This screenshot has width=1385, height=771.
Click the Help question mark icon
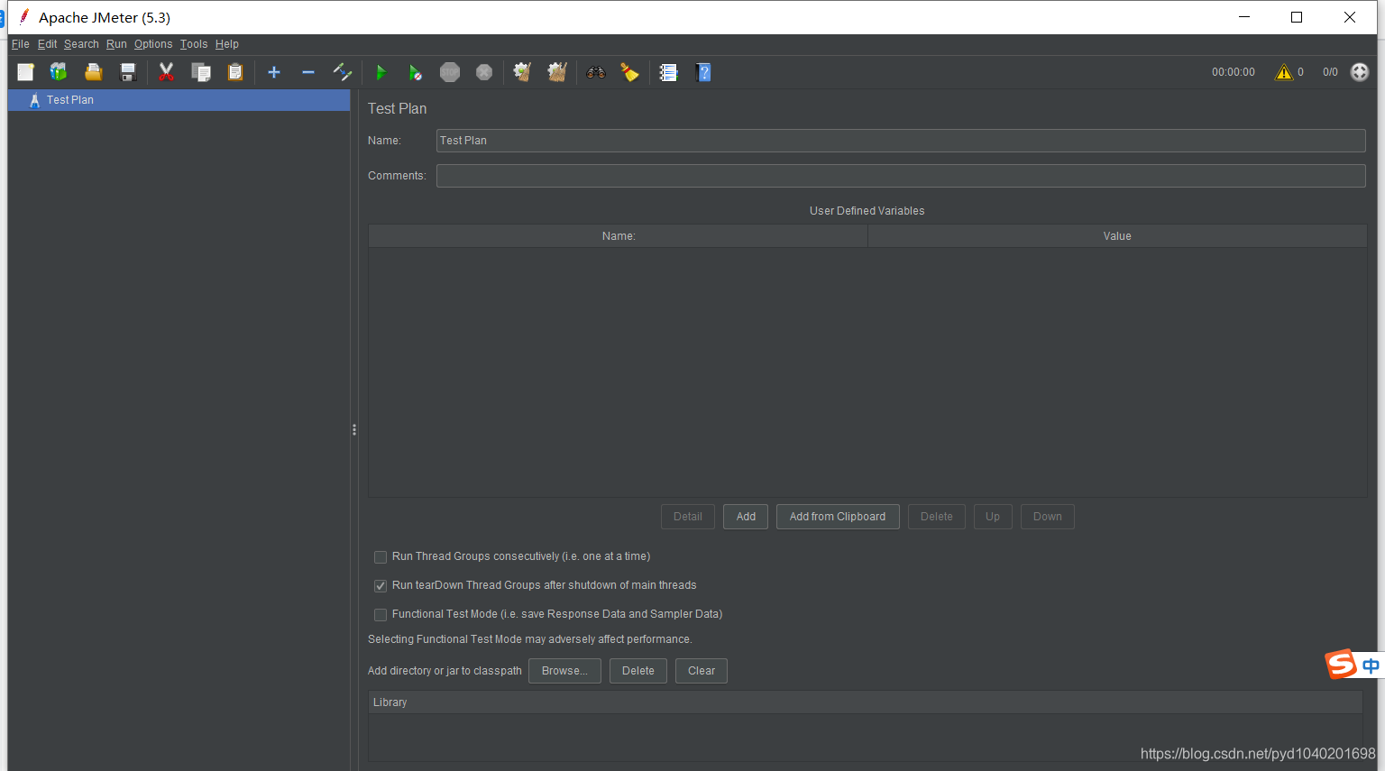[704, 72]
